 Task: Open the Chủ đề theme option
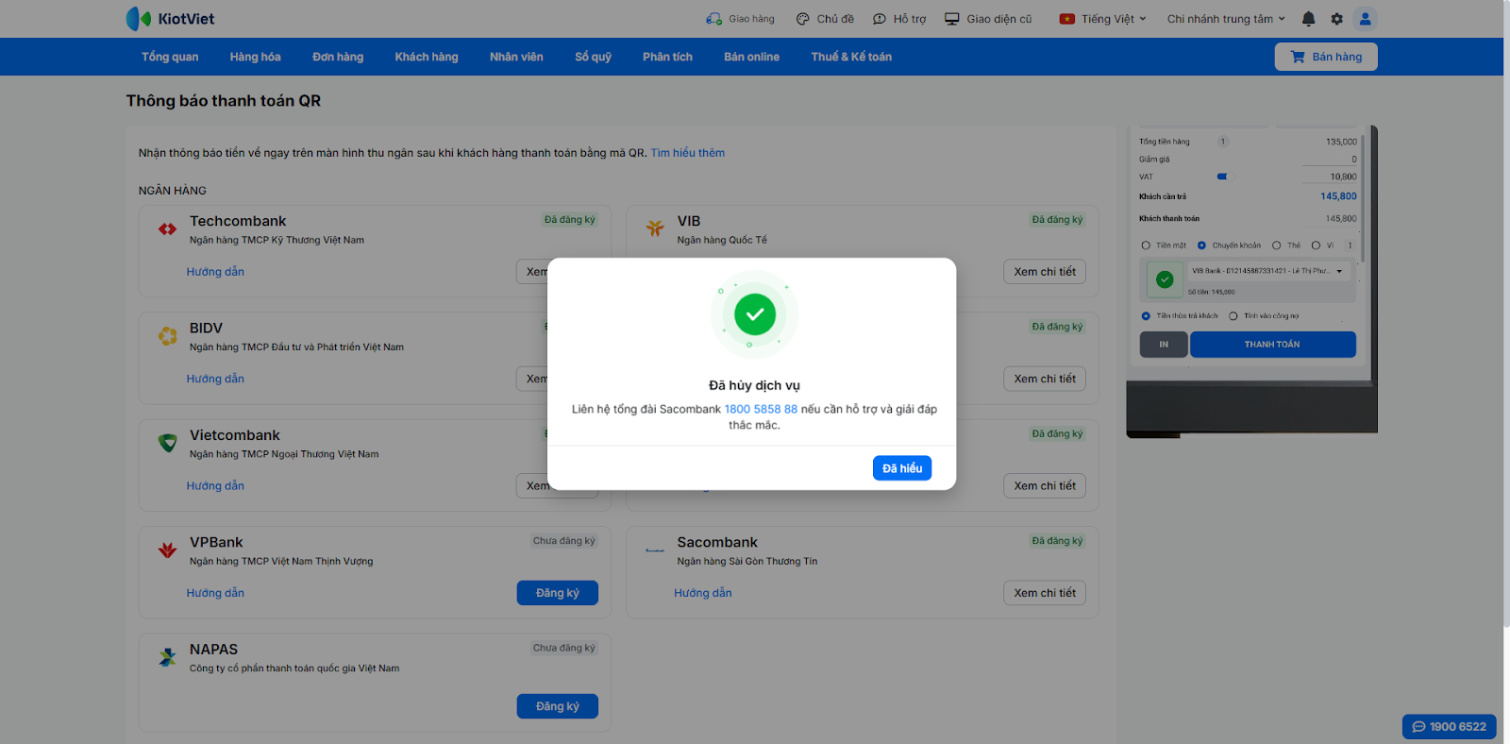[x=825, y=19]
